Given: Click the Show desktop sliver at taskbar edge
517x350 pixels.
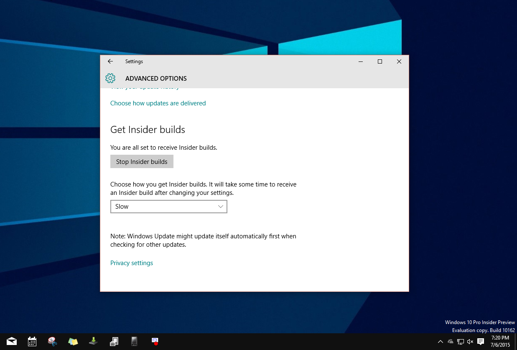Looking at the screenshot, I should coord(515,342).
